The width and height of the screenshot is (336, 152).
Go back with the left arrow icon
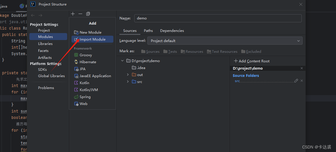(x=33, y=15)
